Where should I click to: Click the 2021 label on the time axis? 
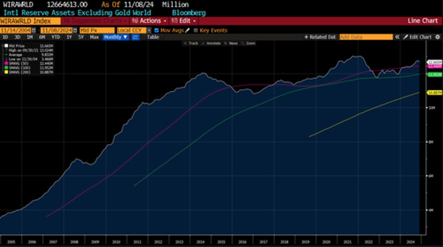(347, 242)
